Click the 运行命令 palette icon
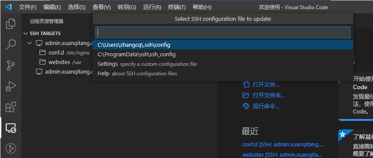This screenshot has height=158, width=373. 245,106
